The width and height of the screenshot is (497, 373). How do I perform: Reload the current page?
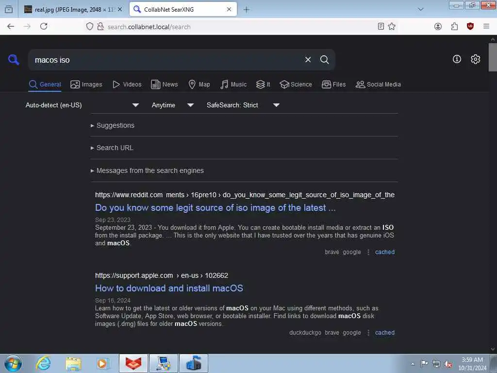[44, 27]
